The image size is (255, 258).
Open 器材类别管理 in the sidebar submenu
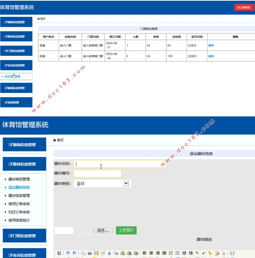(x=19, y=179)
